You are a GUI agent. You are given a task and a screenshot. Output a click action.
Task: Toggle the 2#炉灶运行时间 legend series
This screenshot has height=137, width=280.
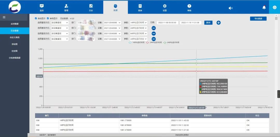click(154, 43)
